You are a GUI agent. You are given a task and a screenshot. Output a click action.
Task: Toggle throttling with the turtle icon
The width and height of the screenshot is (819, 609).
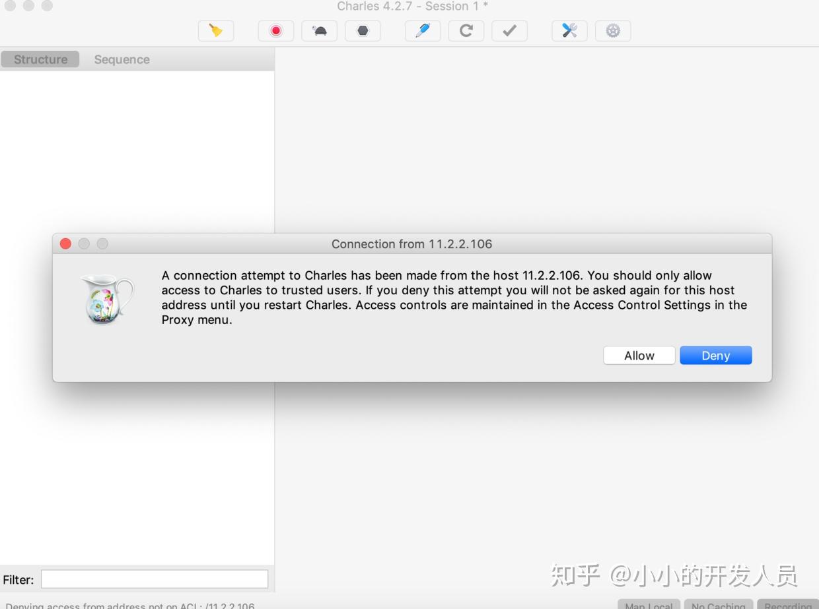(x=320, y=30)
